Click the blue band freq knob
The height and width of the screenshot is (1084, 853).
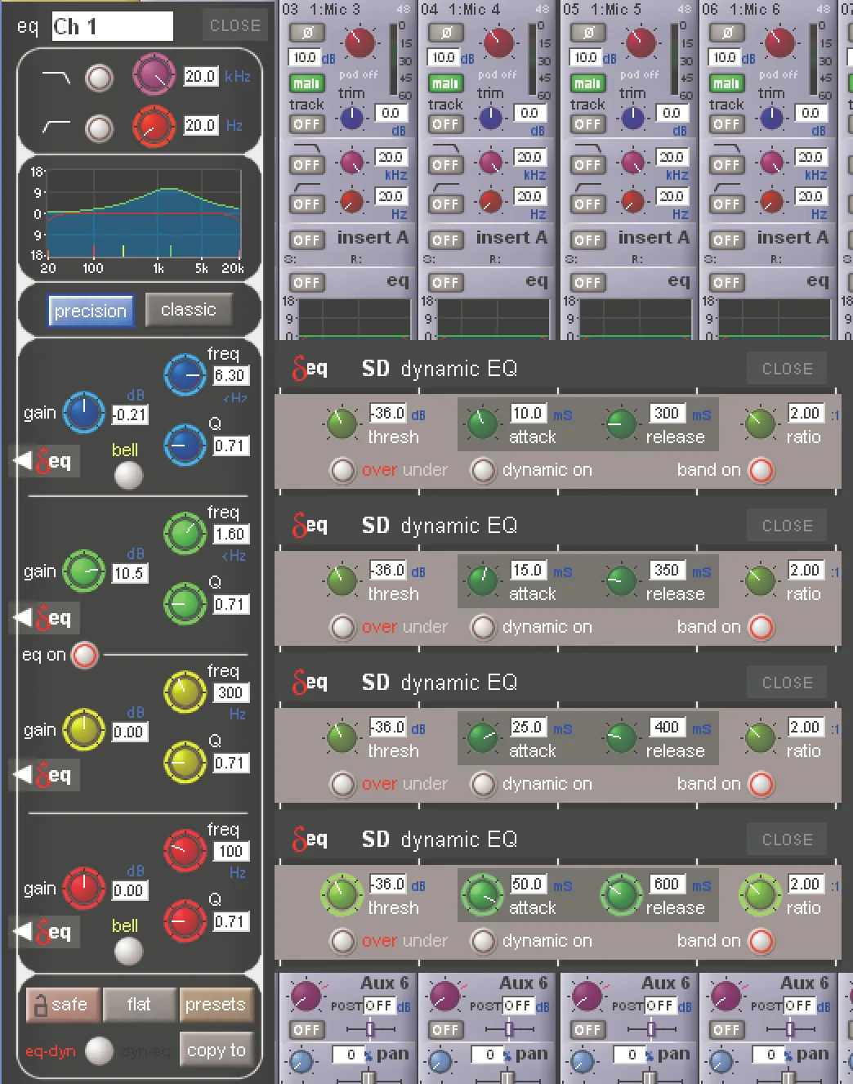pos(185,374)
